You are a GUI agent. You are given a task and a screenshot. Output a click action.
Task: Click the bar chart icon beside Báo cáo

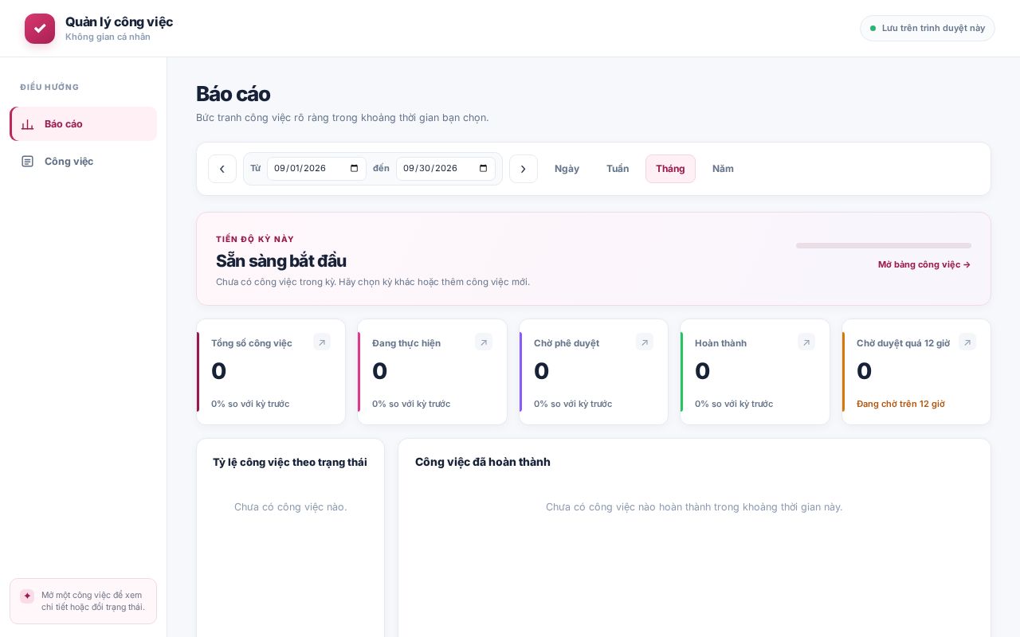(x=27, y=124)
